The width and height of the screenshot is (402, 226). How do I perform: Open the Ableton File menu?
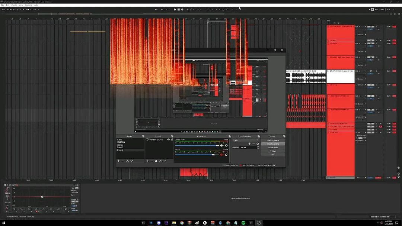[x=2, y=5]
